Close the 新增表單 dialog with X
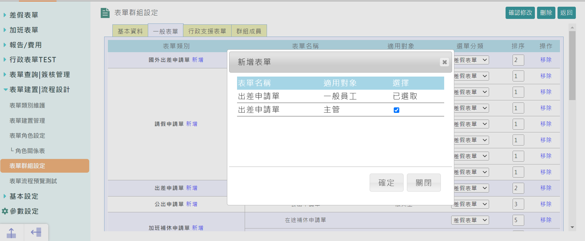The height and width of the screenshot is (241, 585). tap(444, 62)
